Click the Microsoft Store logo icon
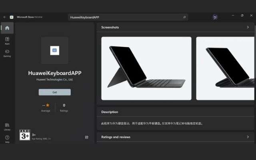Screen dimensions: 256x160 tap(12, 17)
